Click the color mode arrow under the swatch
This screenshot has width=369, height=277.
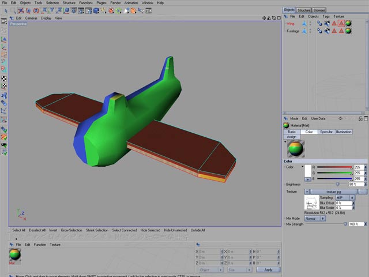pyautogui.click(x=308, y=179)
